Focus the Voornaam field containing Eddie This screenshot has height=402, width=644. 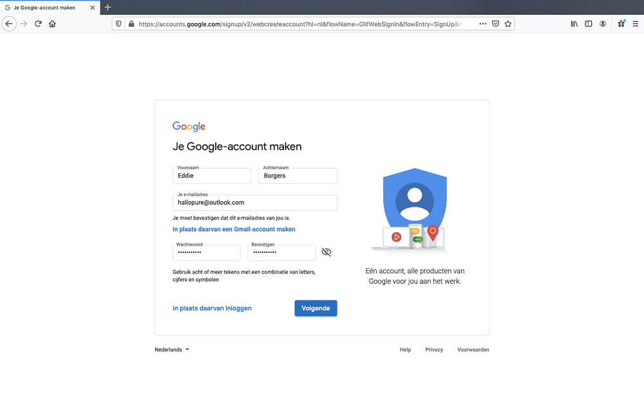pos(212,176)
